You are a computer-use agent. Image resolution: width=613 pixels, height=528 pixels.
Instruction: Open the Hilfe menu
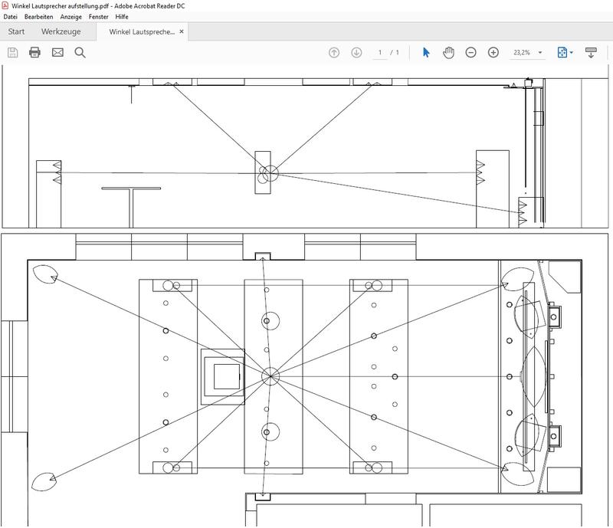tap(122, 17)
